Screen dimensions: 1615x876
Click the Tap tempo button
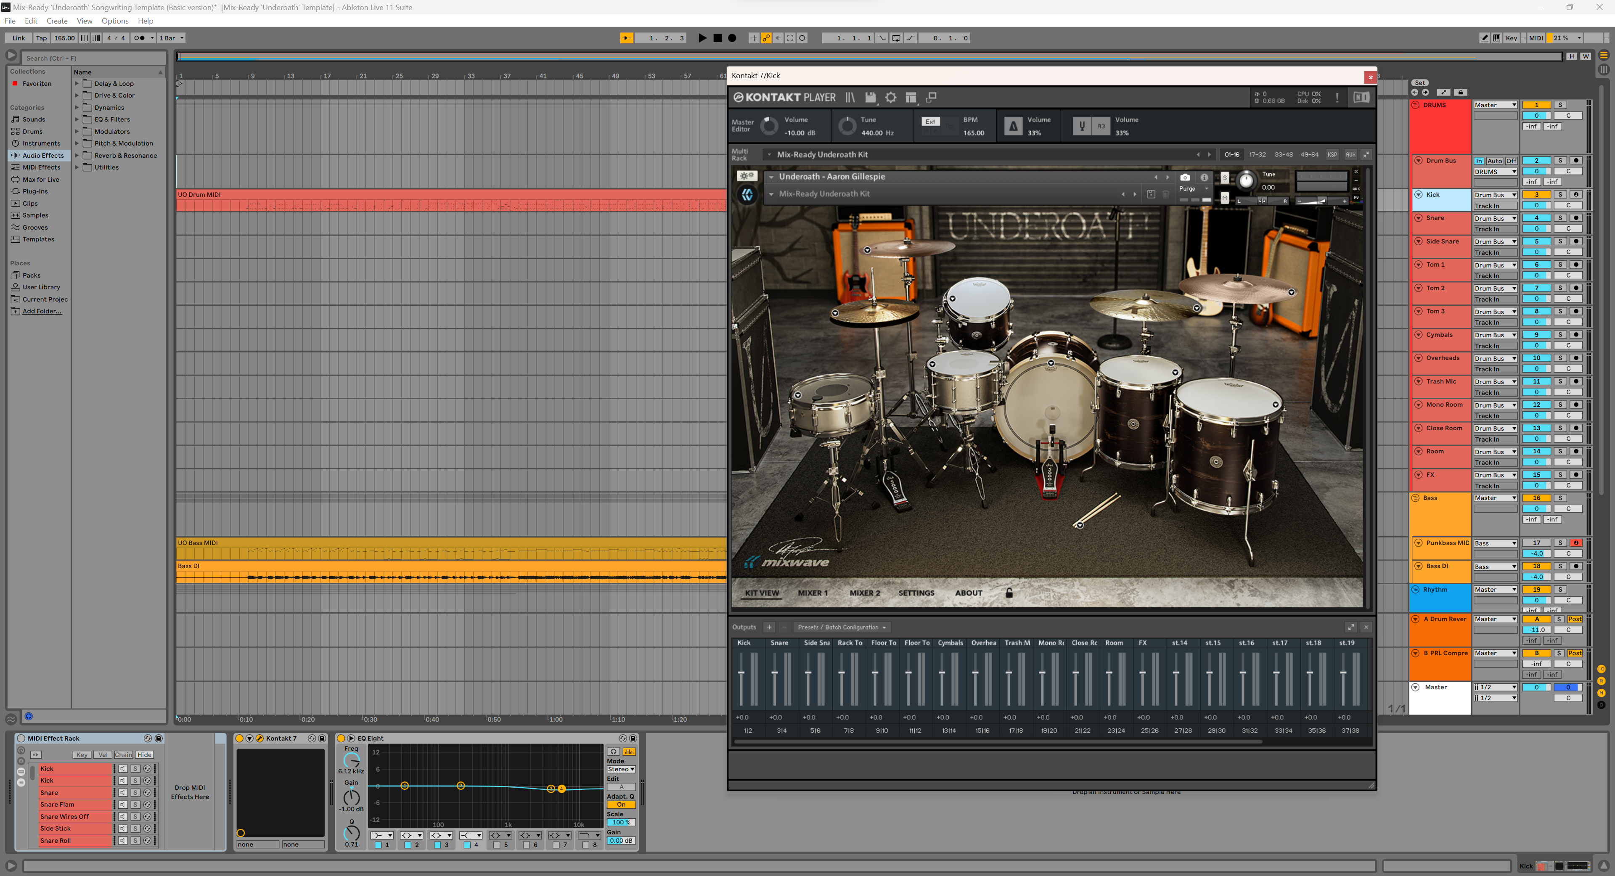[41, 38]
